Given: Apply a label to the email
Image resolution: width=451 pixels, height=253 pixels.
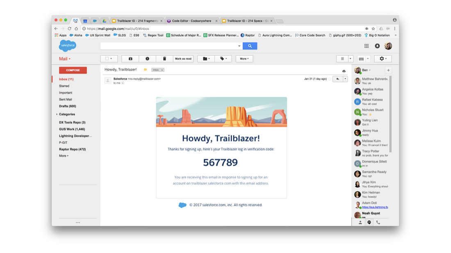Looking at the screenshot, I should [x=223, y=58].
